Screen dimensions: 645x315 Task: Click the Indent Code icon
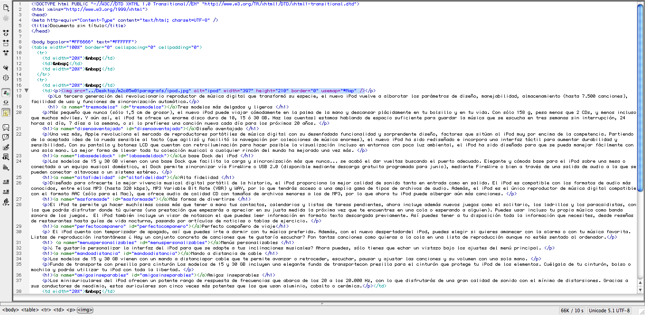point(6,181)
